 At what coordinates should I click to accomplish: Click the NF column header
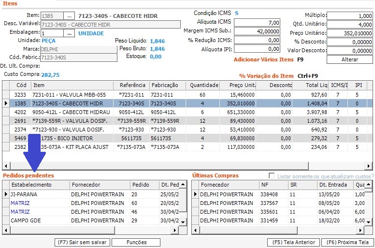pyautogui.click(x=274, y=185)
